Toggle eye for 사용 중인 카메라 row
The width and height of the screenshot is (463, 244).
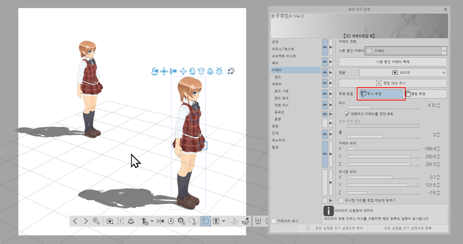click(x=325, y=47)
